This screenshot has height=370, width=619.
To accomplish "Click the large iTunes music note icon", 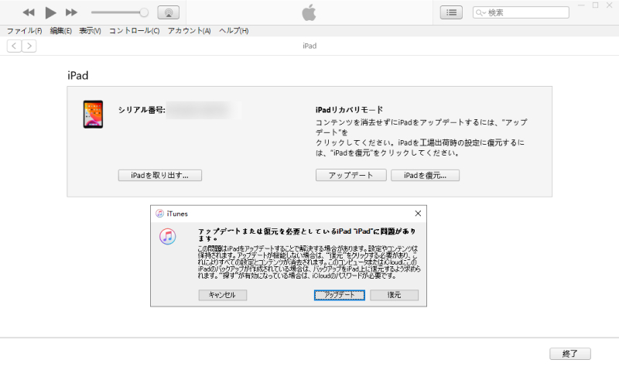I will point(168,237).
